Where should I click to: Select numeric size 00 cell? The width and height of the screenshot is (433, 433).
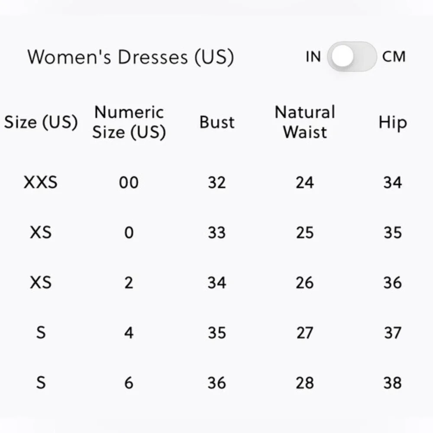click(x=129, y=183)
